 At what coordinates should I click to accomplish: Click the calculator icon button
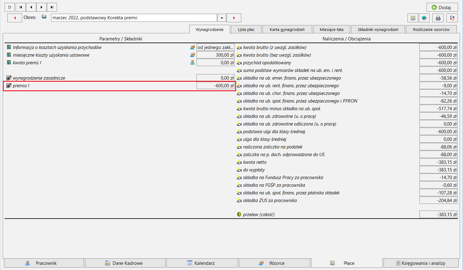pyautogui.click(x=413, y=18)
